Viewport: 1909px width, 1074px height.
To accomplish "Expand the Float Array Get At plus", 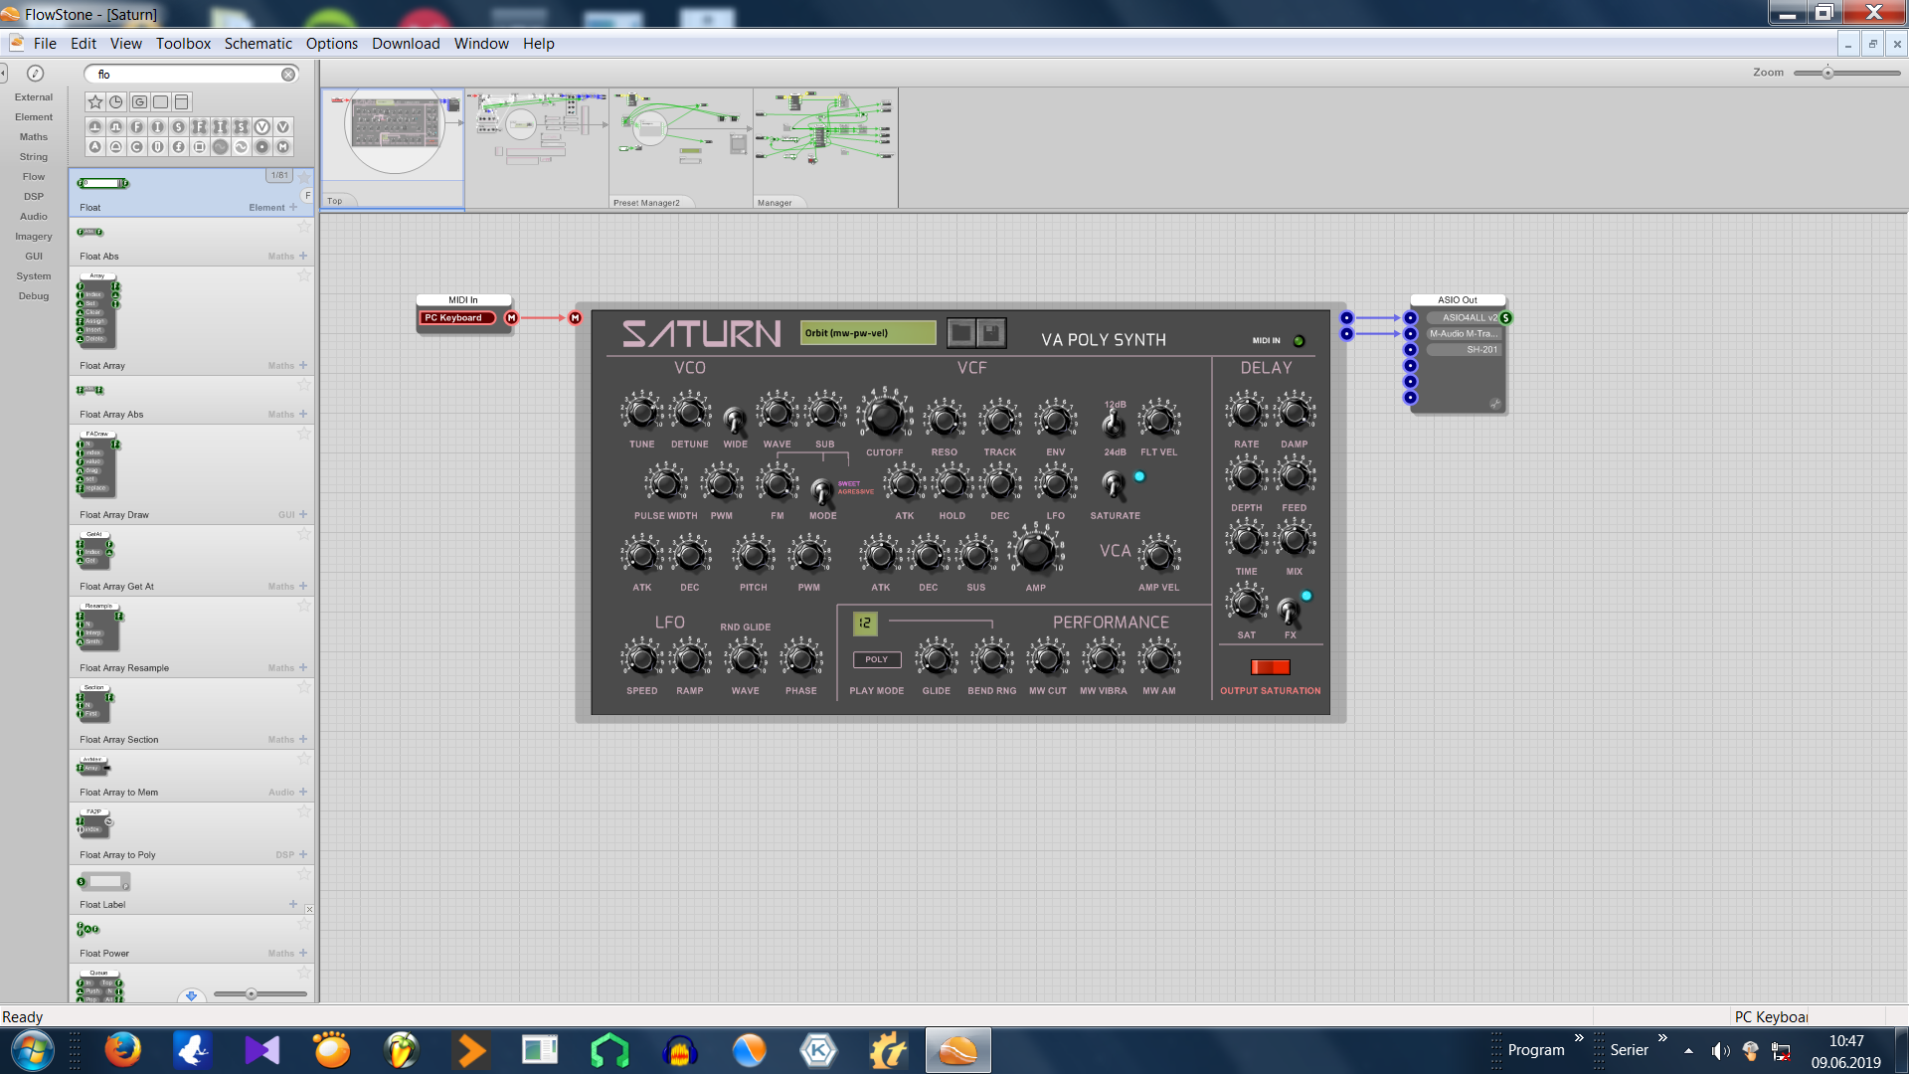I will tap(303, 586).
